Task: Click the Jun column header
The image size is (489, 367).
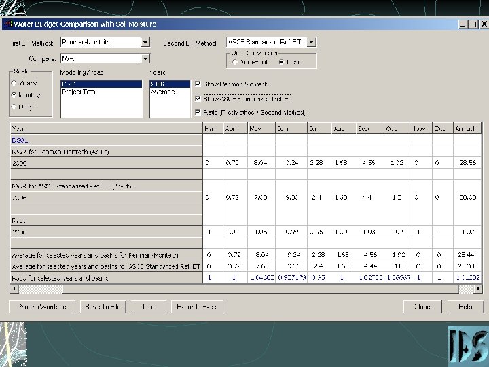Action: click(x=291, y=128)
